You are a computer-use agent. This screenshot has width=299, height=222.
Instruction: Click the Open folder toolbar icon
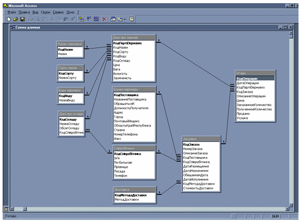click(15, 19)
